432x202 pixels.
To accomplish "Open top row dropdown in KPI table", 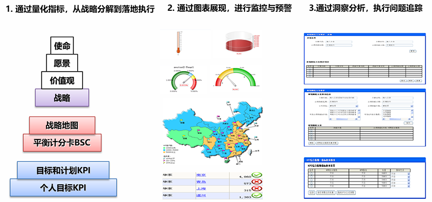I will click(x=409, y=173).
